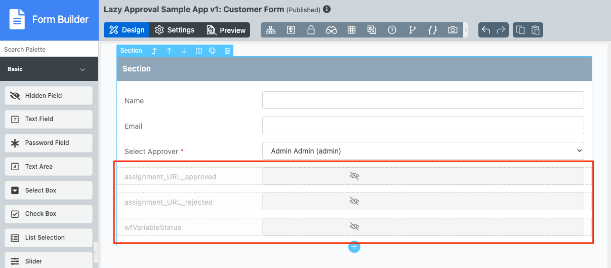Click the table grid icon in toolbar
Screen dimensions: 611x268
point(351,30)
